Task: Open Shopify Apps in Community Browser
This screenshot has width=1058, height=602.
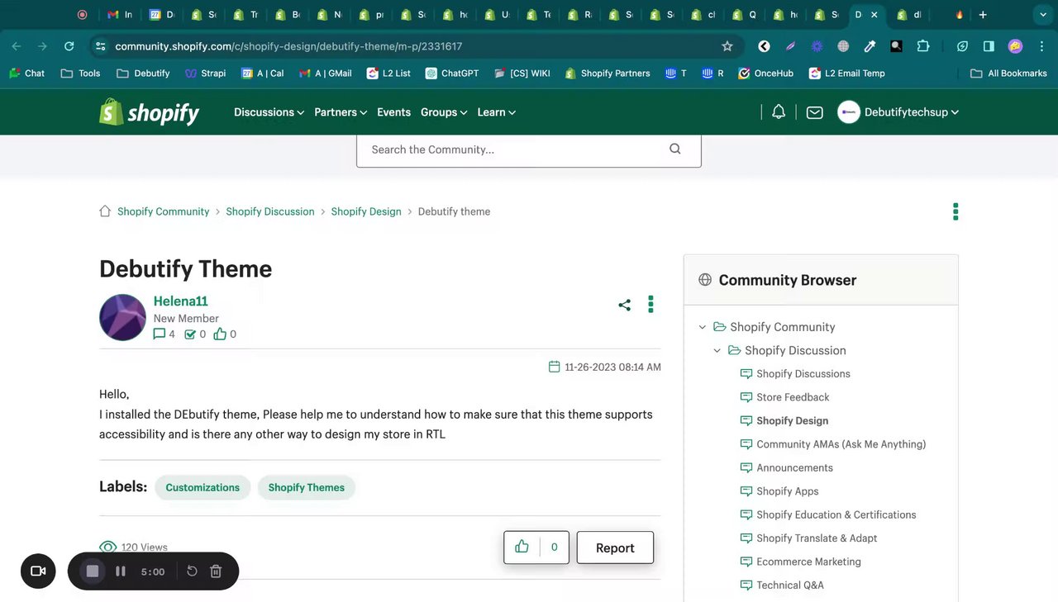Action: pyautogui.click(x=788, y=491)
